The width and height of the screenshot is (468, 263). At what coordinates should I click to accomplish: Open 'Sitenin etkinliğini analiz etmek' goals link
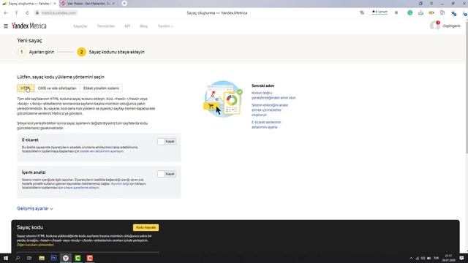click(270, 110)
